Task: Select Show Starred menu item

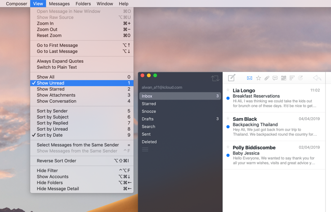Action: 82,89
